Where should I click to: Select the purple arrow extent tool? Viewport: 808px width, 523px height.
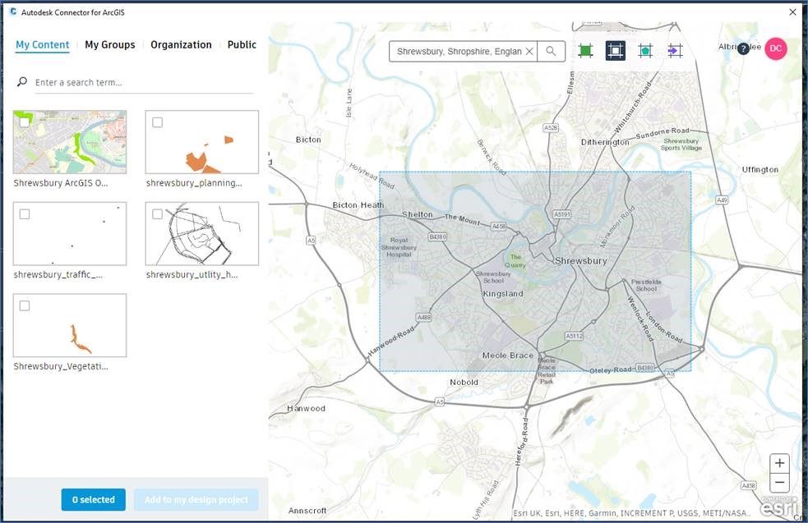(675, 50)
